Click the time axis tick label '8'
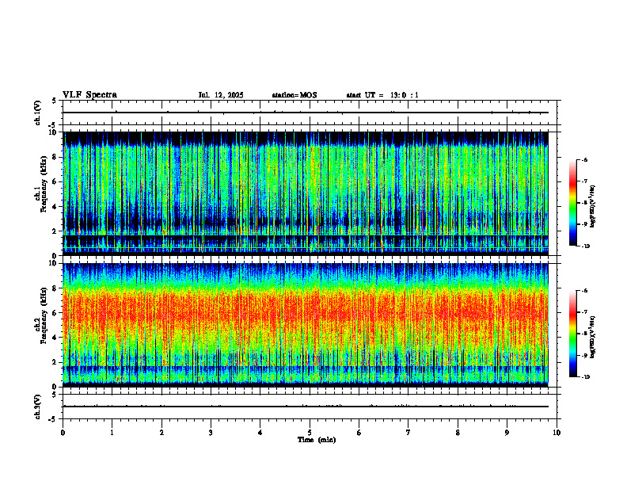This screenshot has height=485, width=627. [x=458, y=433]
